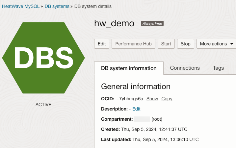The width and height of the screenshot is (236, 148).
Task: Click the ACTIVE status label
Action: pos(43,105)
